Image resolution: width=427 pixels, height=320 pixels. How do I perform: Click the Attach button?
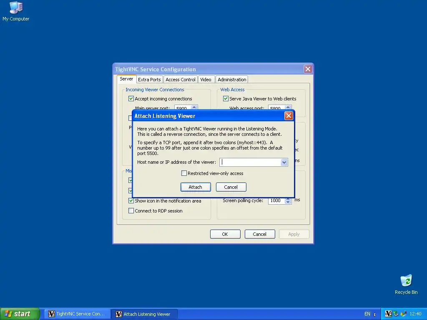pos(196,187)
